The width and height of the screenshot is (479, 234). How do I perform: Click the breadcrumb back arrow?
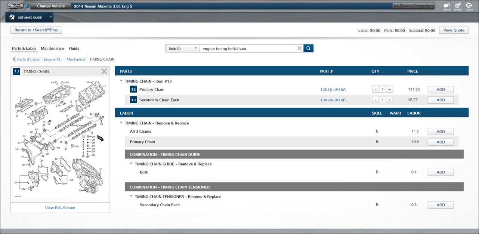click(x=14, y=59)
